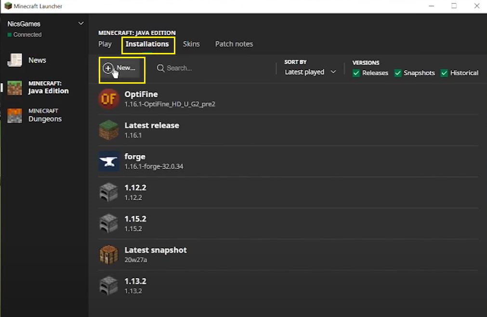
Task: Click the version text 1.16.1-forge-32.0.34
Action: (x=154, y=166)
